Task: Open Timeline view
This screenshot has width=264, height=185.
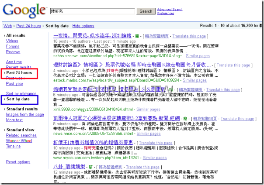Action: 13,146
